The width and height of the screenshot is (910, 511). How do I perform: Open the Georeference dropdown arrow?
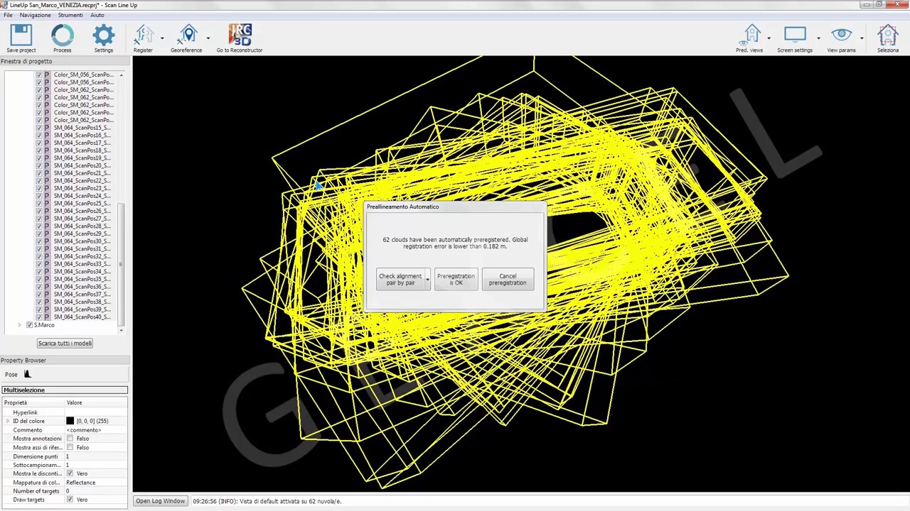(208, 38)
